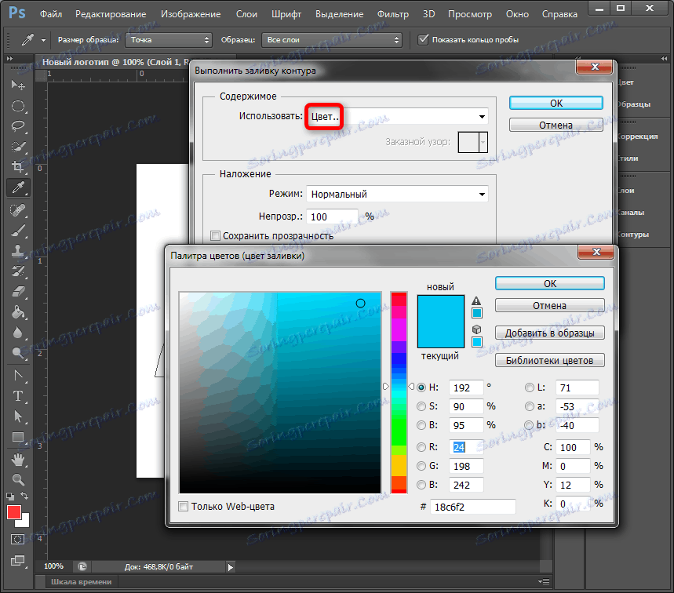Image resolution: width=674 pixels, height=593 pixels.
Task: Check Сохранить прозрачность option
Action: (216, 235)
